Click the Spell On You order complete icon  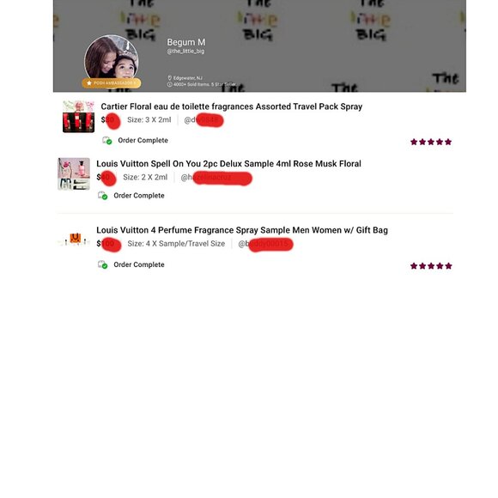[x=102, y=195]
